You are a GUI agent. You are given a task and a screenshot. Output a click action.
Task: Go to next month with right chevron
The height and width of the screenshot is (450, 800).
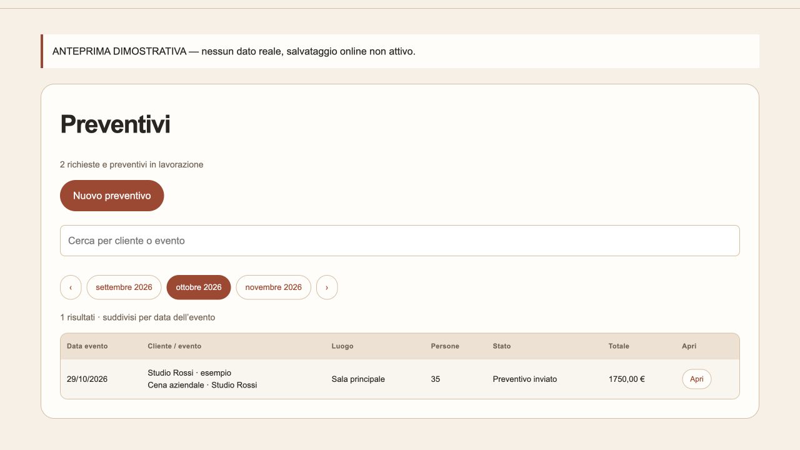coord(327,287)
